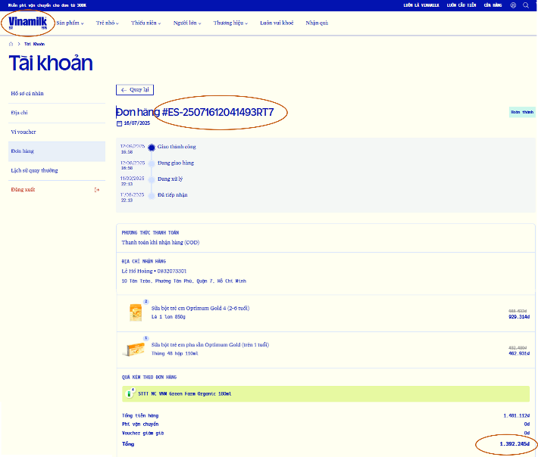Open Optimum Gold pha sẵn box thumbnail
Viewport: 538px width, 457px height.
click(134, 349)
